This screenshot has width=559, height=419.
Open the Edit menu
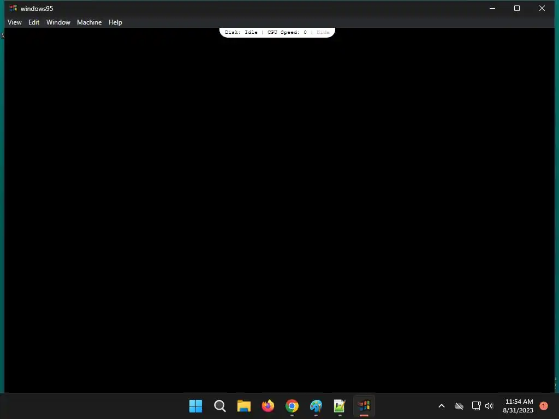point(34,22)
